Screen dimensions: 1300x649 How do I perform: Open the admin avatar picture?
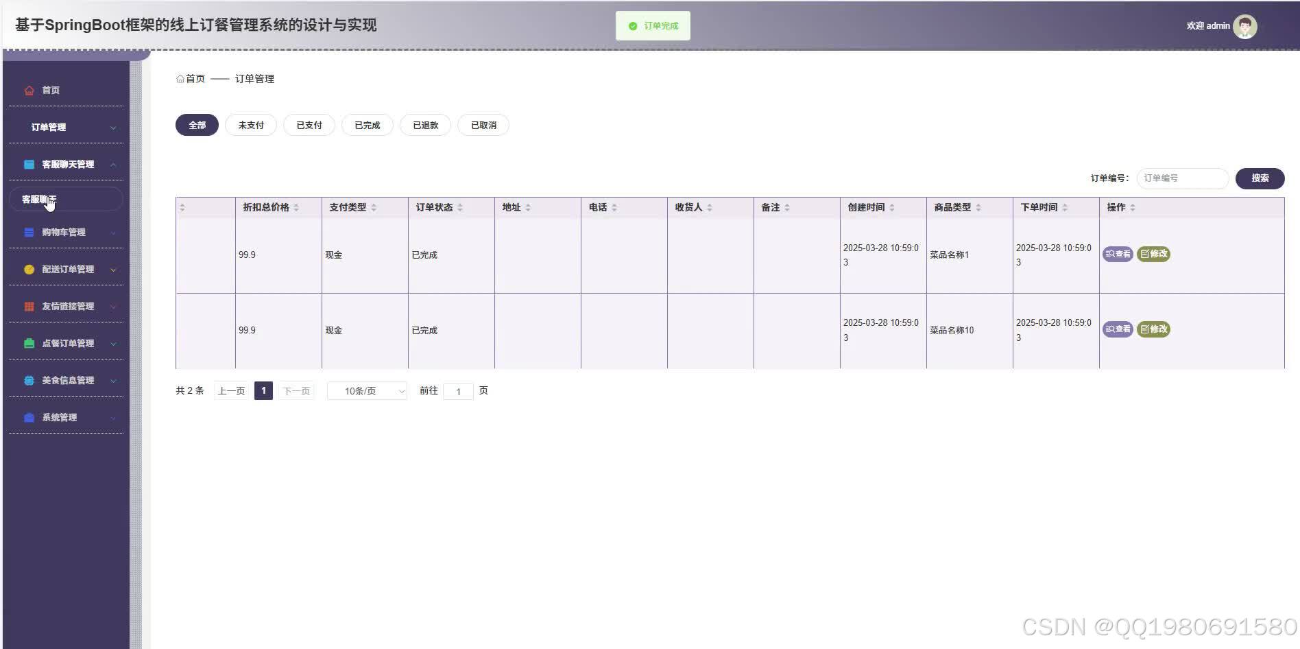(1244, 26)
